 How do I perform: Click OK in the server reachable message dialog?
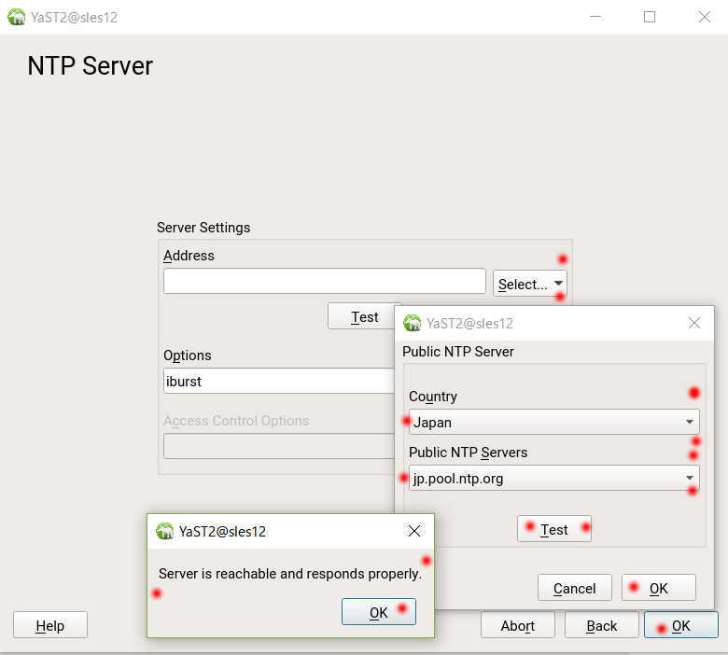point(378,612)
